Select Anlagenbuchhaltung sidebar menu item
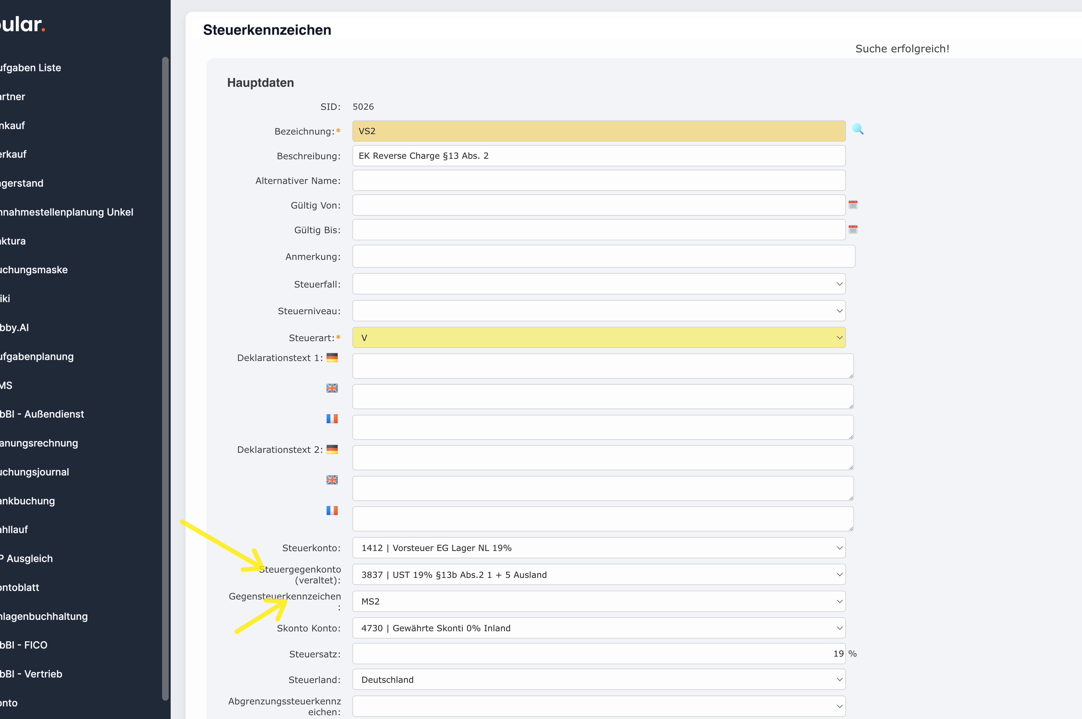 [x=44, y=616]
